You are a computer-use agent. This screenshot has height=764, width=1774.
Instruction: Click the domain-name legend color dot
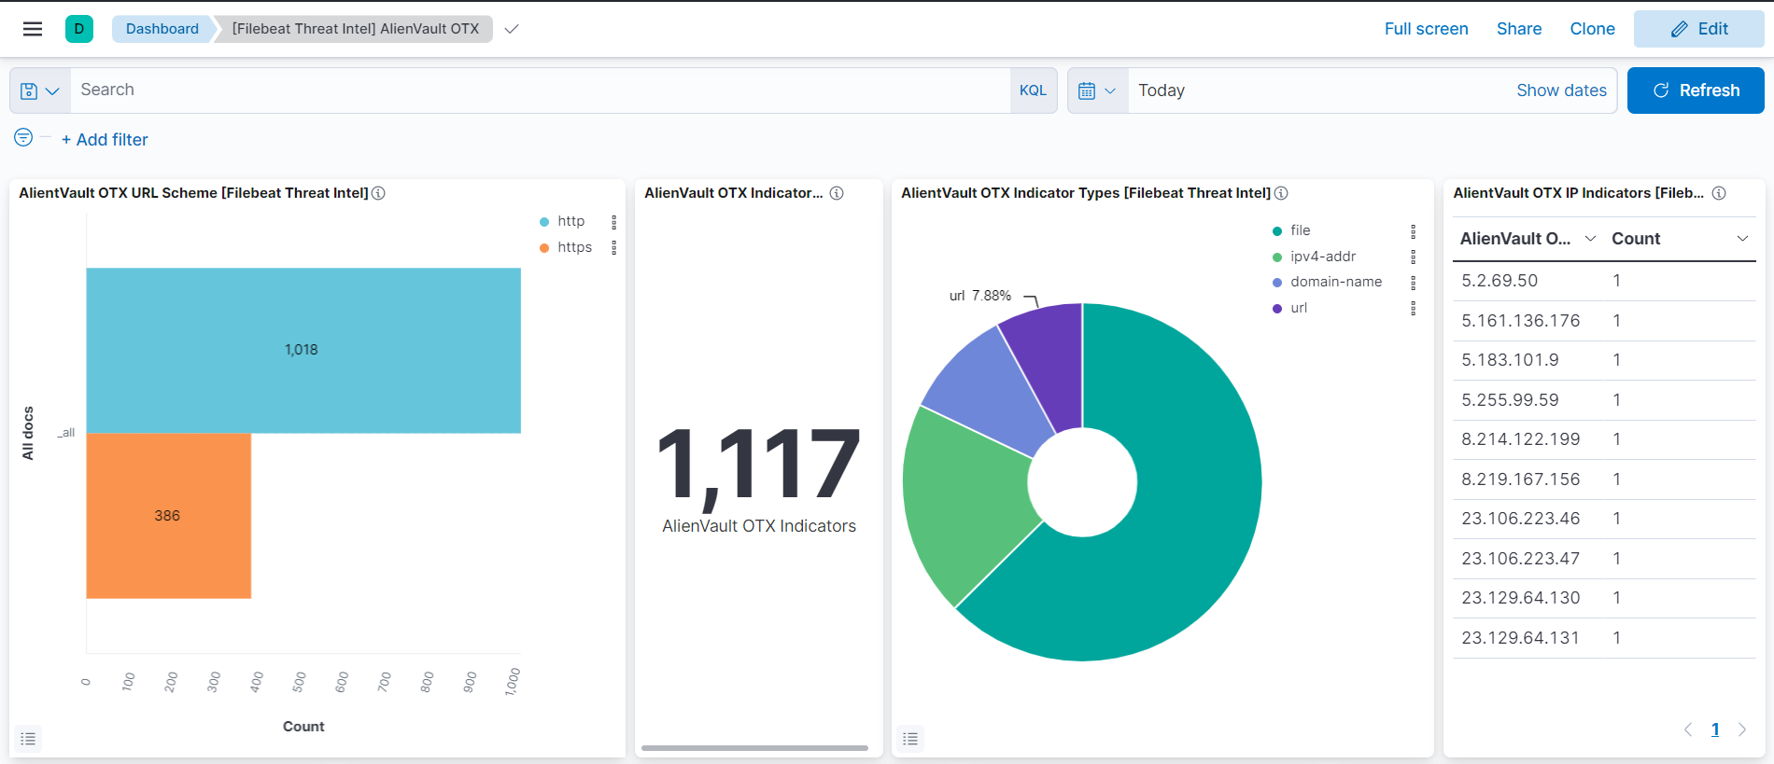tap(1277, 283)
